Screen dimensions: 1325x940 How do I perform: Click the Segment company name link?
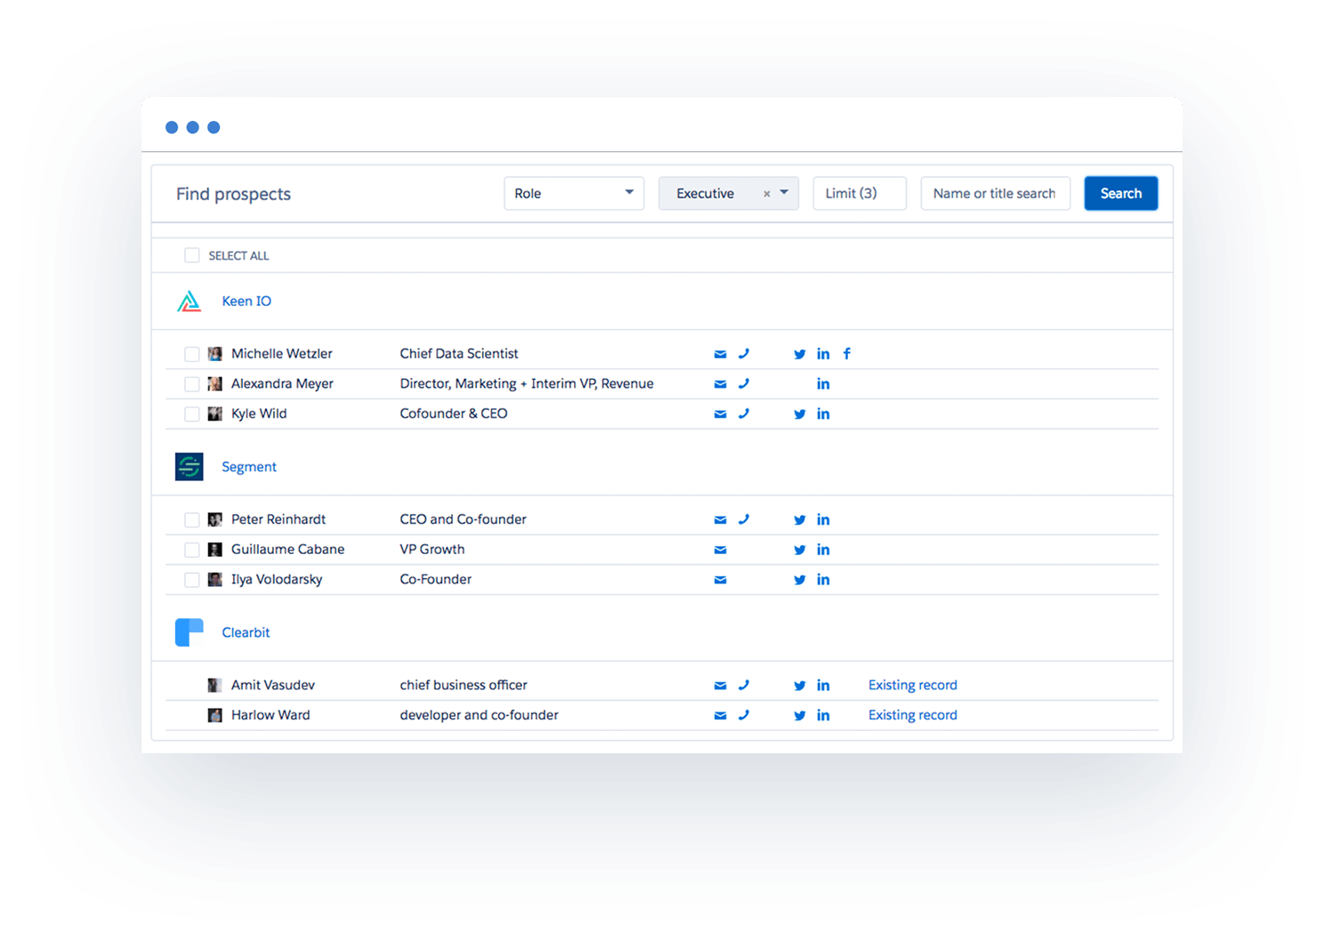(249, 466)
